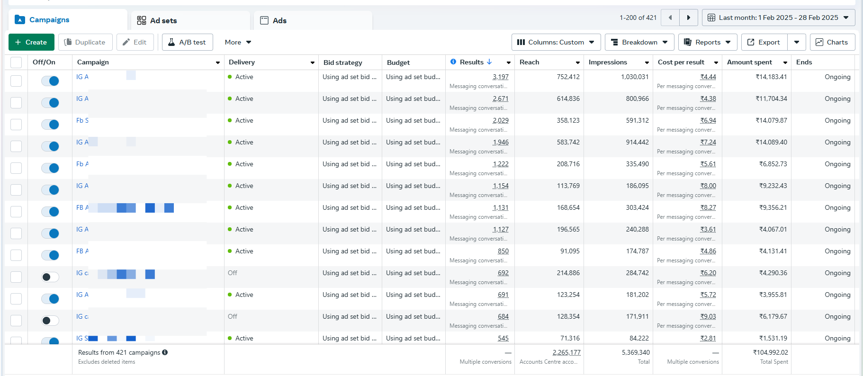
Task: Click the amount spent ₹14,183.41 cell
Action: pos(771,77)
